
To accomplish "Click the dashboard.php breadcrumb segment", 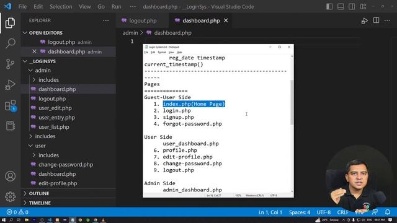I will click(x=172, y=33).
